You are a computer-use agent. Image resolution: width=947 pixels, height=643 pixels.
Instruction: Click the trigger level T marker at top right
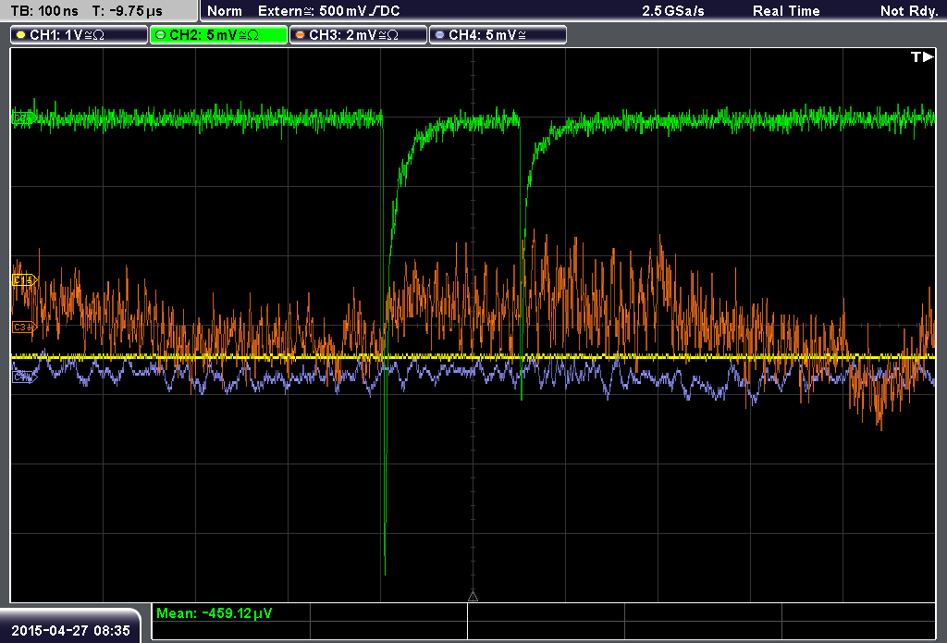[x=922, y=56]
